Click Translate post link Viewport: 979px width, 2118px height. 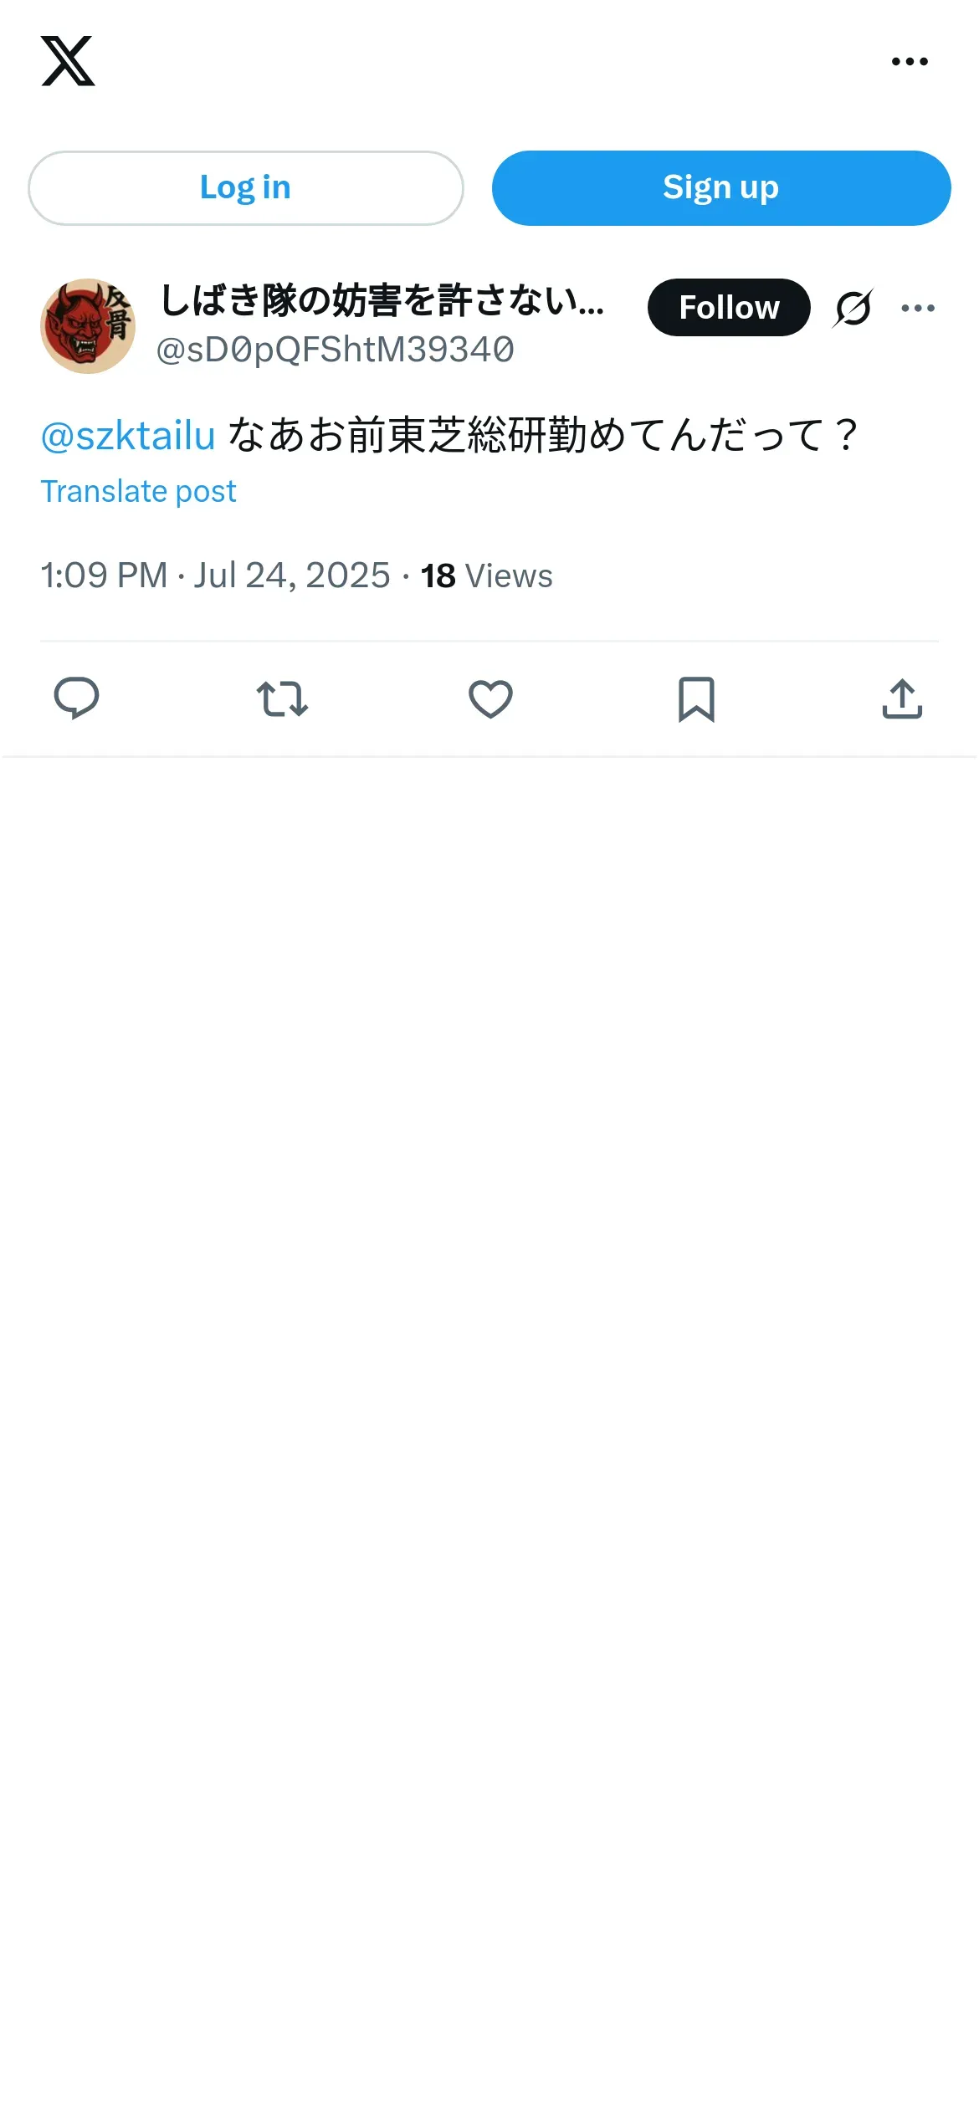[x=138, y=492]
